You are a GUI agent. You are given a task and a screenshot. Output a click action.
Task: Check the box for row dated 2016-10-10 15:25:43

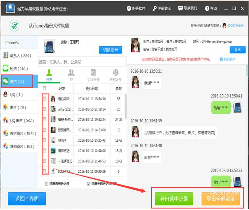click(44, 140)
